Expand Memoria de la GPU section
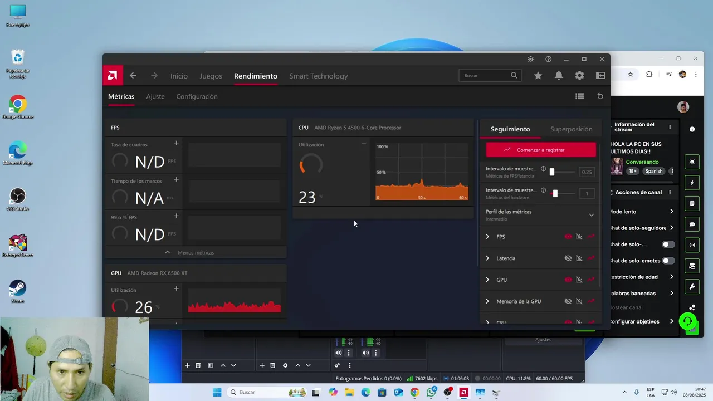This screenshot has width=713, height=401. [487, 301]
